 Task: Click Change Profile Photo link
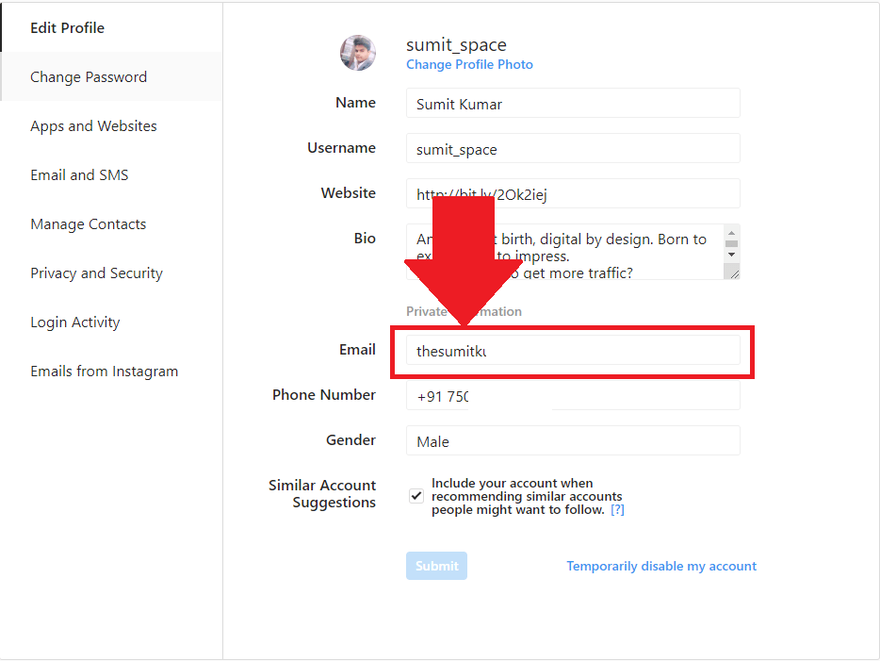pos(469,64)
